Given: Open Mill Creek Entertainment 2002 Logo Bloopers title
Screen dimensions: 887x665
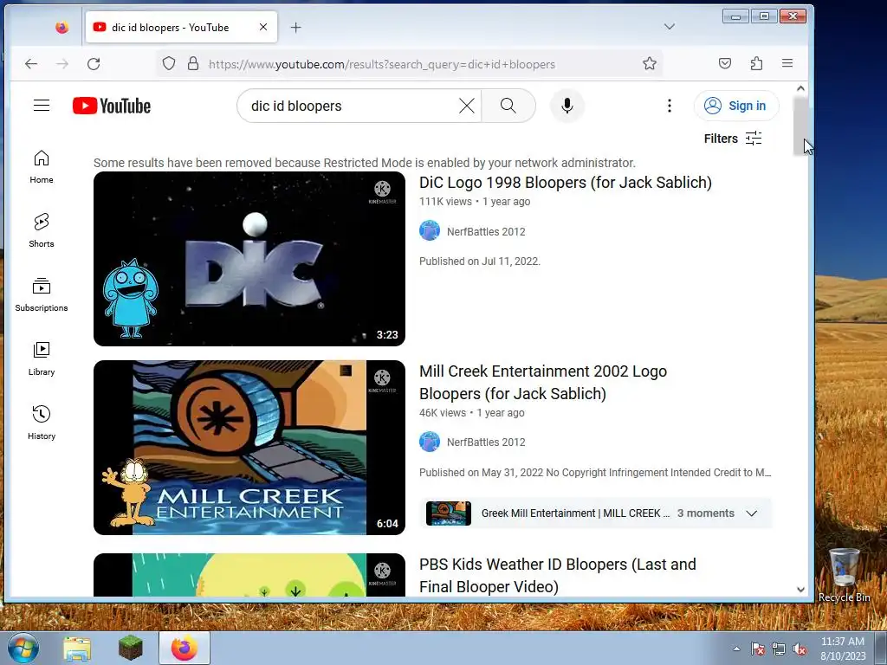Looking at the screenshot, I should pos(543,382).
